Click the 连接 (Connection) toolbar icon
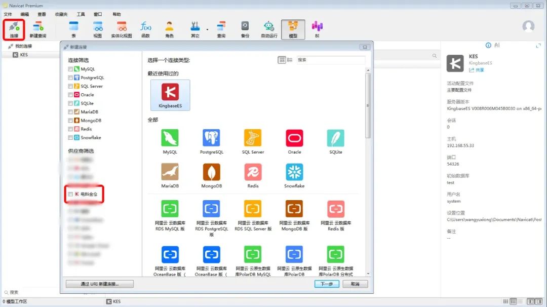This screenshot has width=547, height=307. (x=14, y=29)
